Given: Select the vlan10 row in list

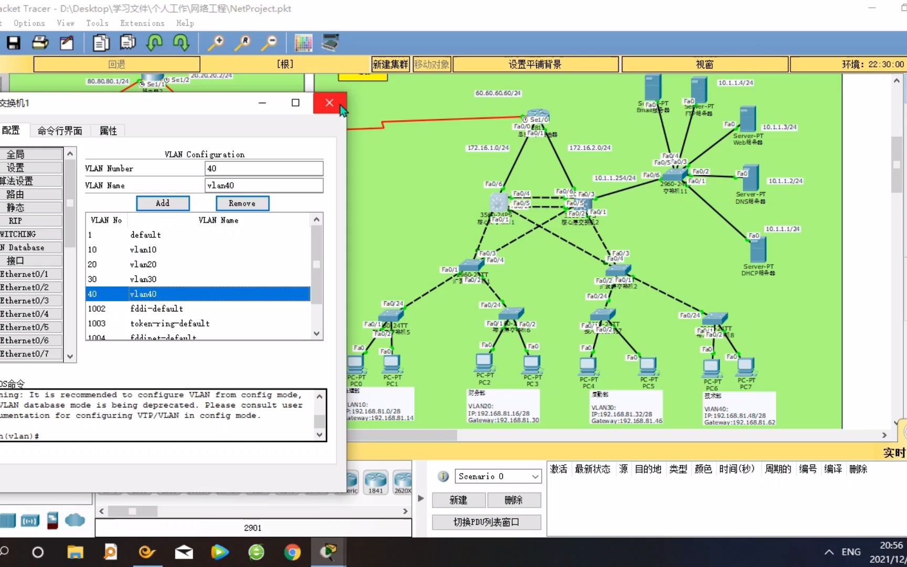Looking at the screenshot, I should click(198, 249).
